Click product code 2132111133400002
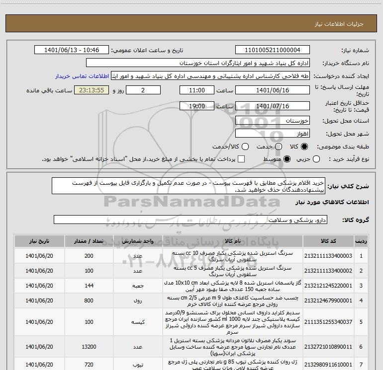The height and width of the screenshot is (370, 383). point(328,271)
